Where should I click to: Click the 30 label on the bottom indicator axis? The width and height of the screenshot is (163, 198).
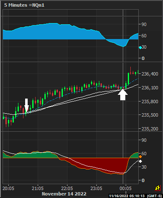pyautogui.click(x=144, y=167)
